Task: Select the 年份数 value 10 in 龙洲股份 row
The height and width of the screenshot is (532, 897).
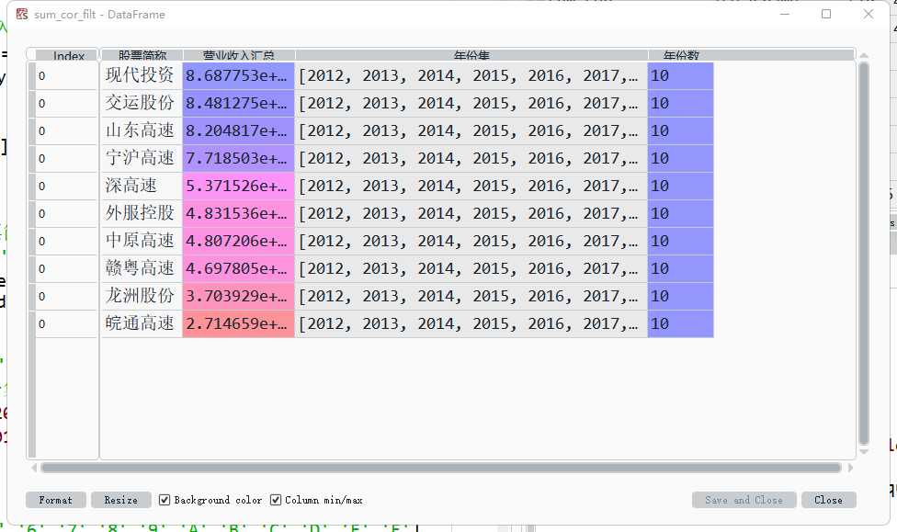Action: [x=681, y=296]
